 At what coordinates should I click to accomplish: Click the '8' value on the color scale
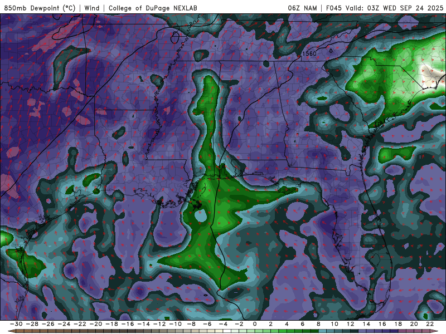(318, 324)
